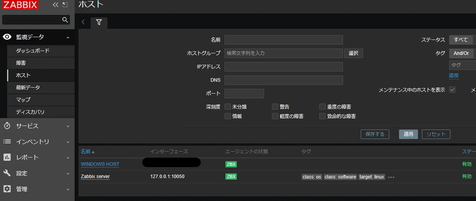Image resolution: width=476 pixels, height=201 pixels.
Task: Click the search magnifier icon
Action: [x=65, y=20]
